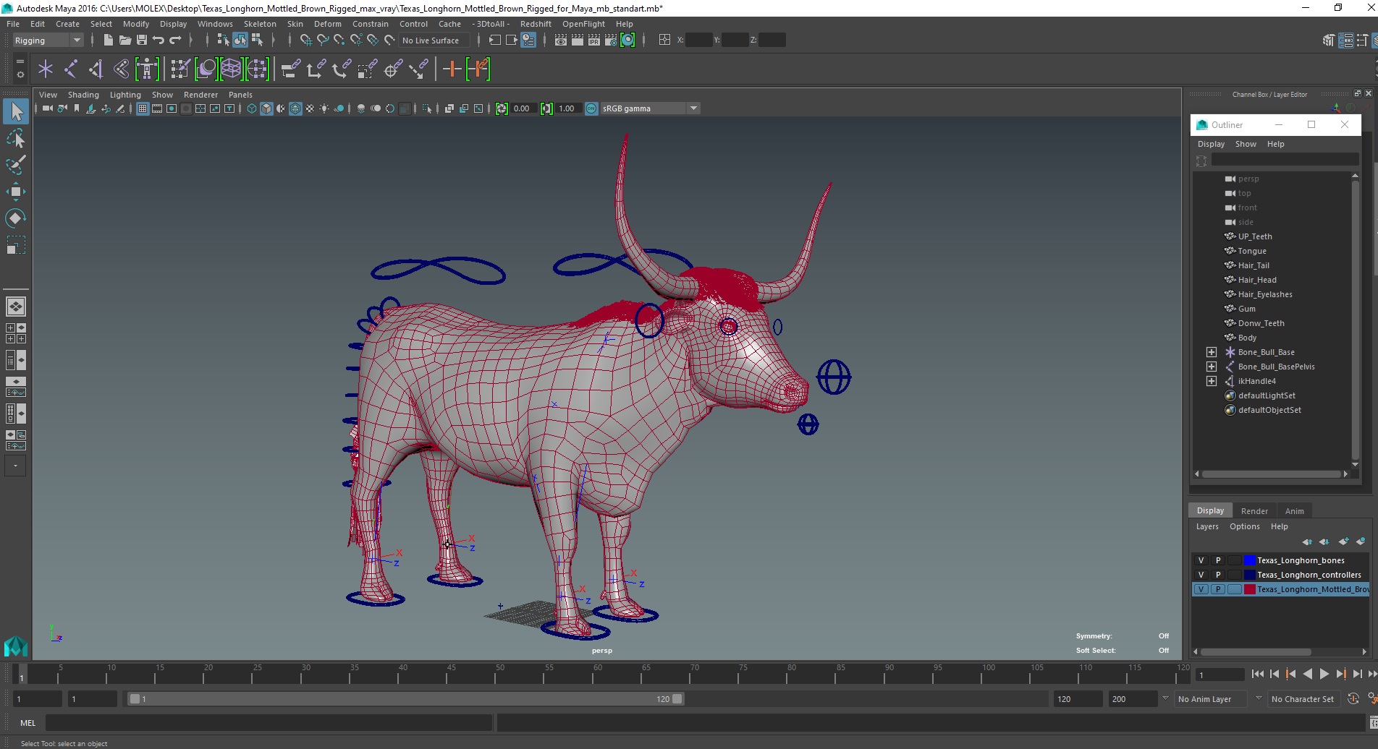
Task: Switch to the Render layer tab
Action: 1254,511
